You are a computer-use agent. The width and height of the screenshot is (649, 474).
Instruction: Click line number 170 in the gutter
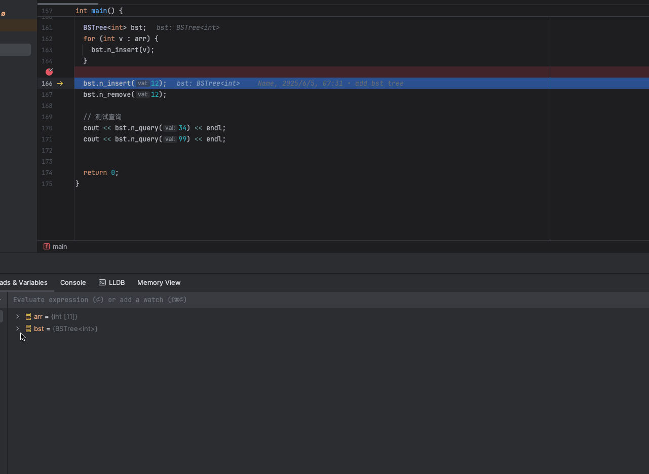(x=47, y=128)
